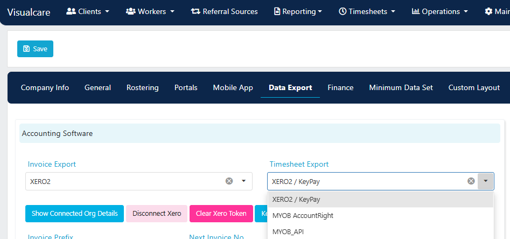Viewport: 510px width, 239px height.
Task: Click the floppy disk icon on Save
Action: [27, 49]
